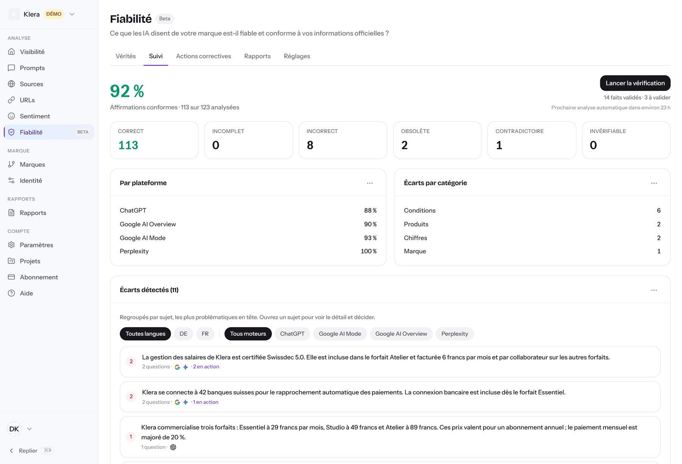Open the Abonnement sidebar link

pyautogui.click(x=49, y=277)
